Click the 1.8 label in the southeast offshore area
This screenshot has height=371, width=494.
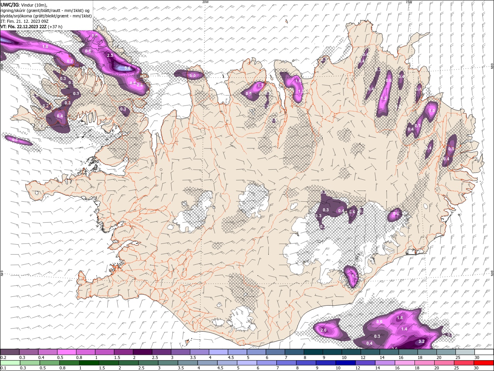pos(400,318)
